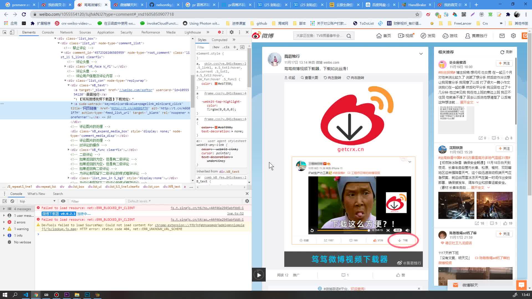
Task: Switch to the Network tab
Action: (x=66, y=32)
